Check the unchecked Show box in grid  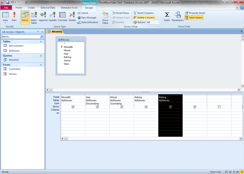(x=219, y=107)
